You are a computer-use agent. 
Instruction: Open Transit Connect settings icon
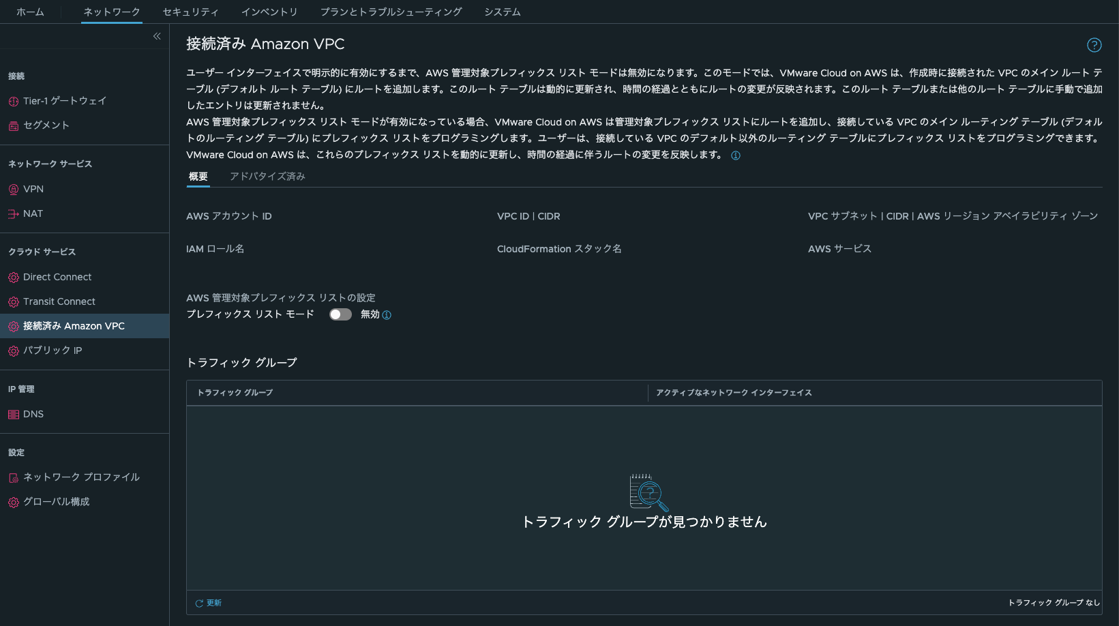12,301
